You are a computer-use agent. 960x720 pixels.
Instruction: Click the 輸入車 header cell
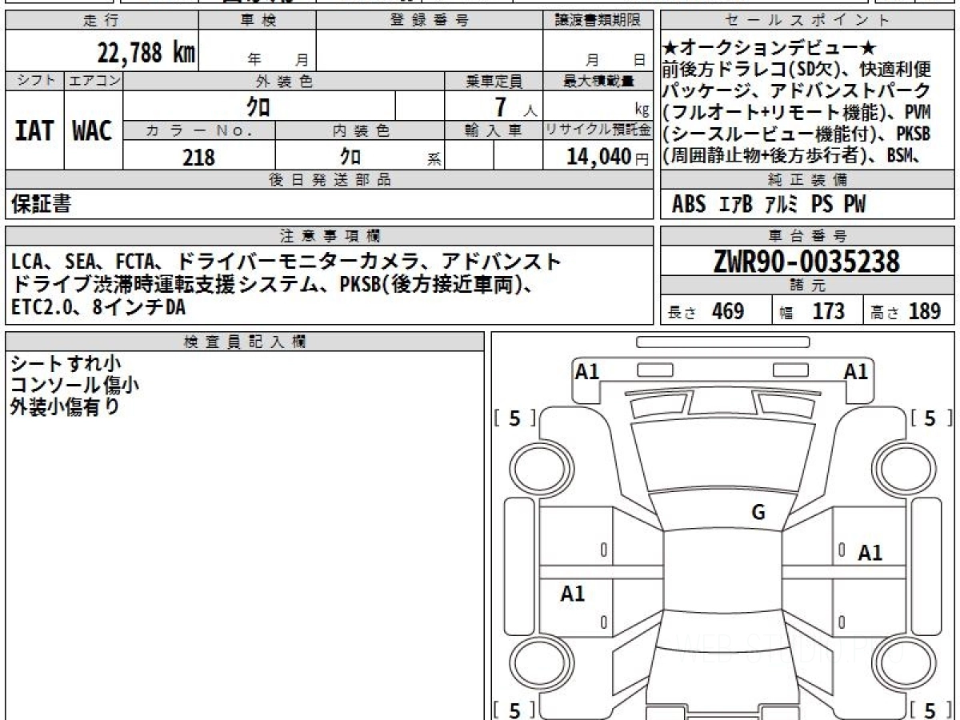[x=494, y=130]
